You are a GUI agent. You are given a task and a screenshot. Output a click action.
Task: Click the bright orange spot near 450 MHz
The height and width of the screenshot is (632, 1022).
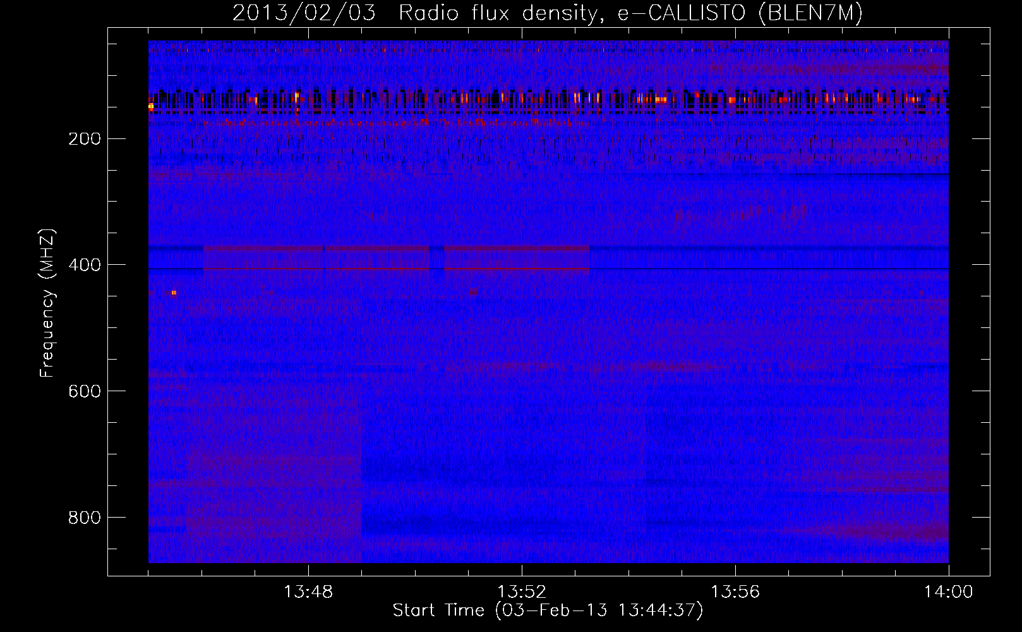pyautogui.click(x=174, y=293)
